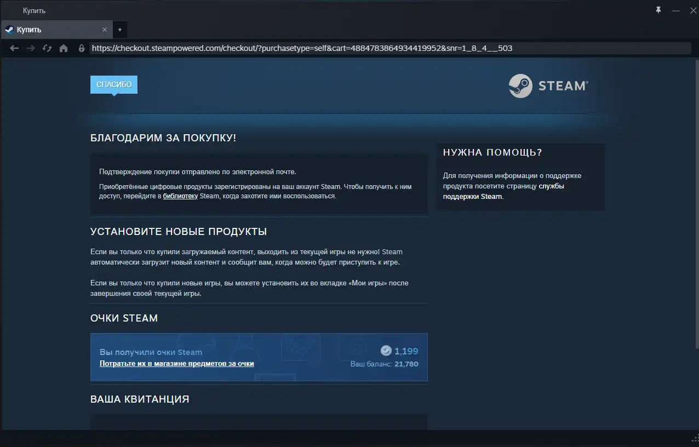Click the ОЧКИ STEAM heading
The width and height of the screenshot is (699, 447).
[124, 318]
